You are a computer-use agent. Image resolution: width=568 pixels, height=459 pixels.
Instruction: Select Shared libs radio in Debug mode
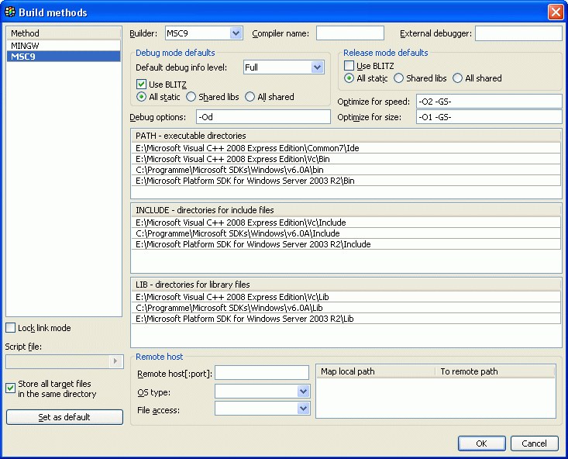click(191, 97)
